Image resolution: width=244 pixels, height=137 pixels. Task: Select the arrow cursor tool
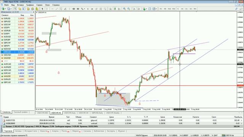coord(42,9)
